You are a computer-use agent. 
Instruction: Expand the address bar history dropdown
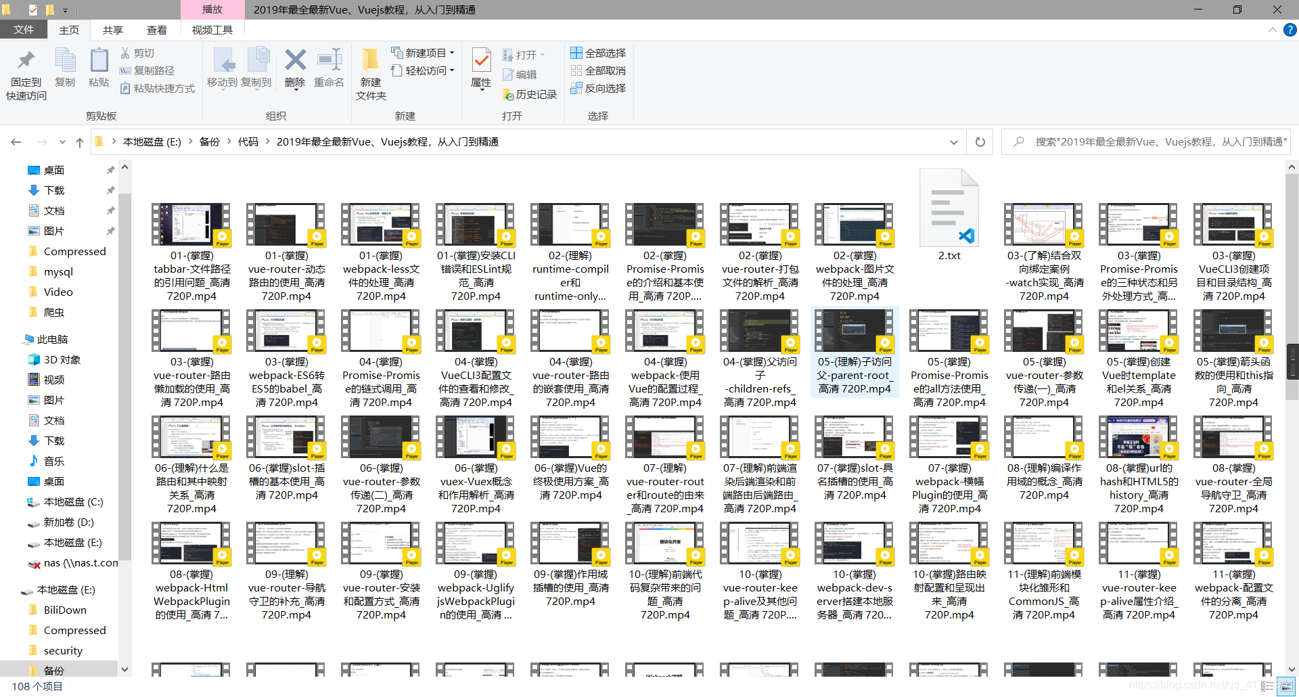(x=953, y=142)
